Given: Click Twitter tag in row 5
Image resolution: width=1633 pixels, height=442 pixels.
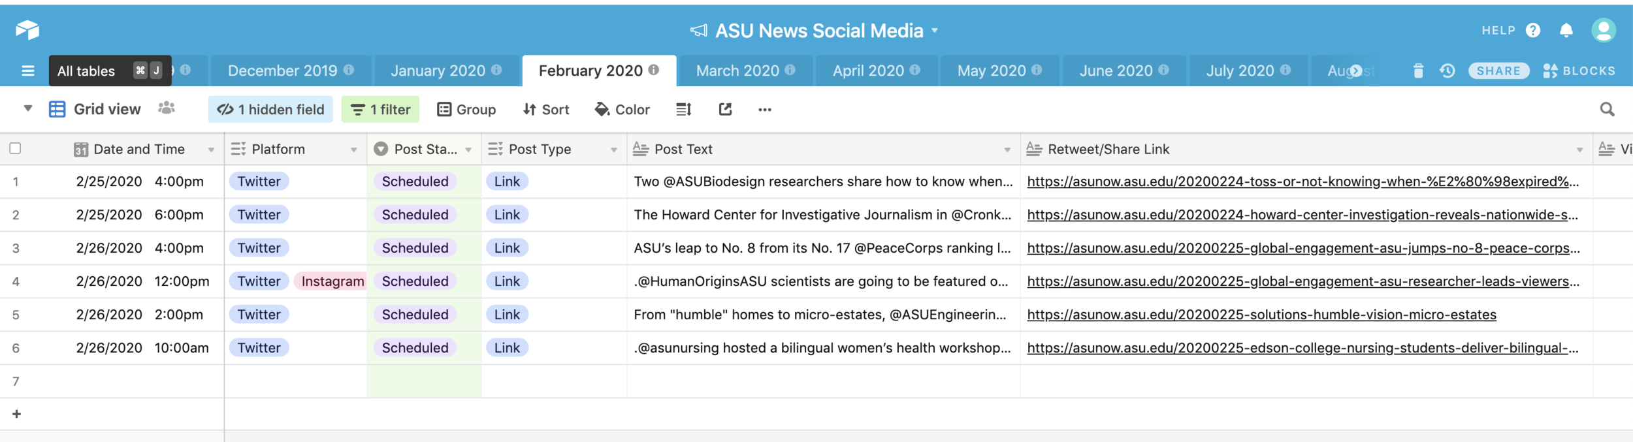Looking at the screenshot, I should [259, 315].
